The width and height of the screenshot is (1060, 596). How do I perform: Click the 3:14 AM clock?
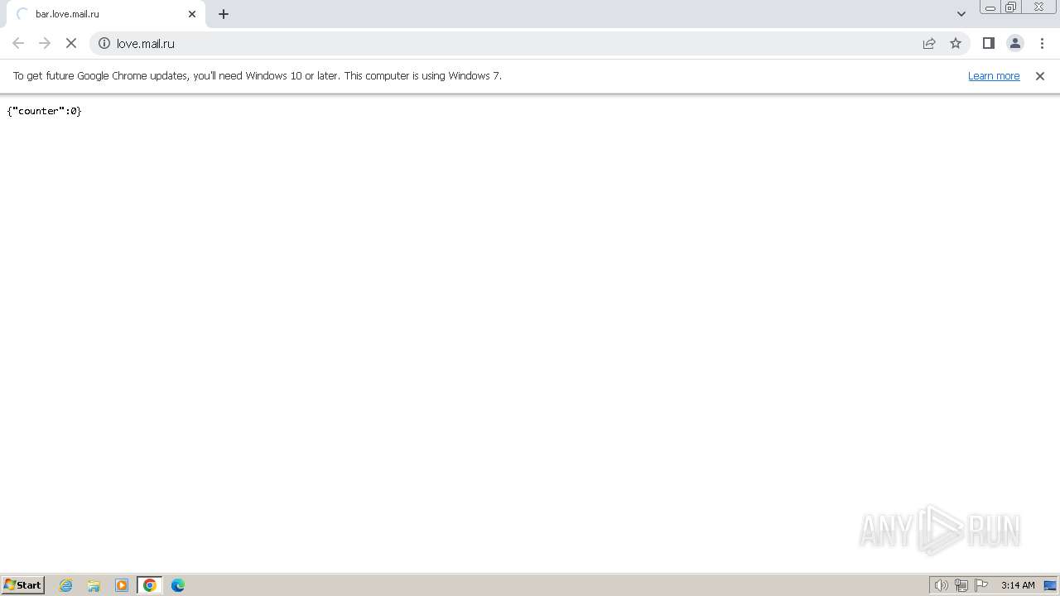(1018, 585)
